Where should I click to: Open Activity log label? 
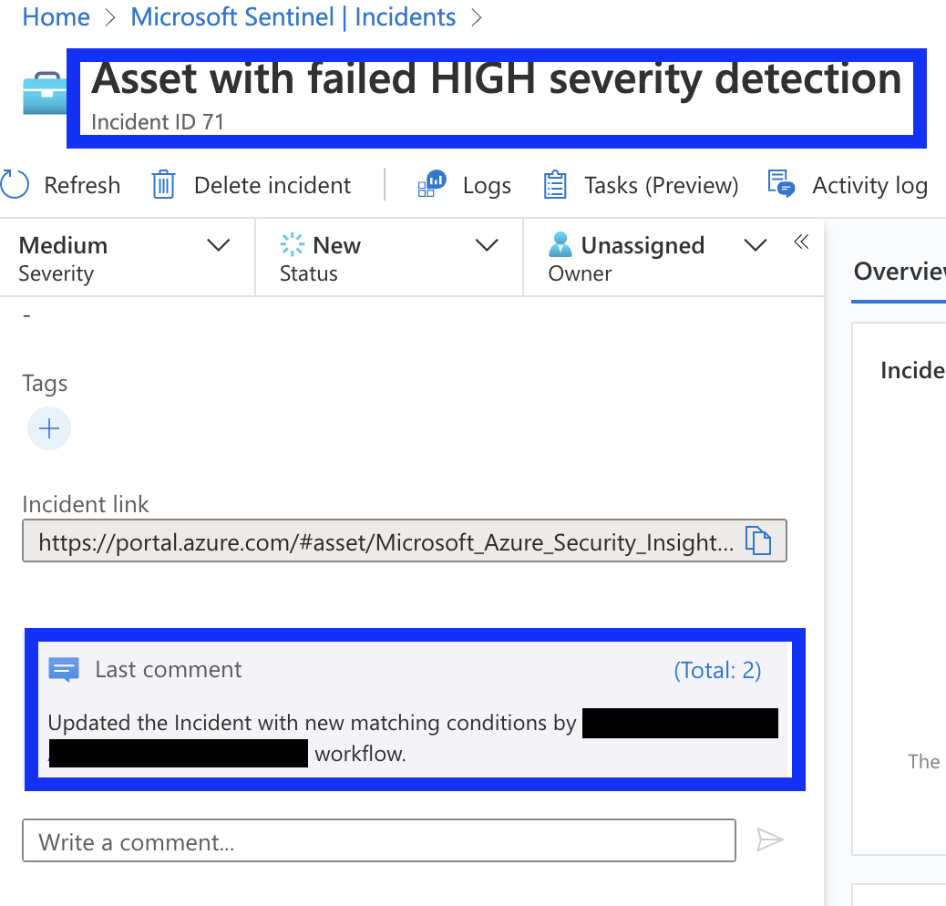pyautogui.click(x=870, y=186)
